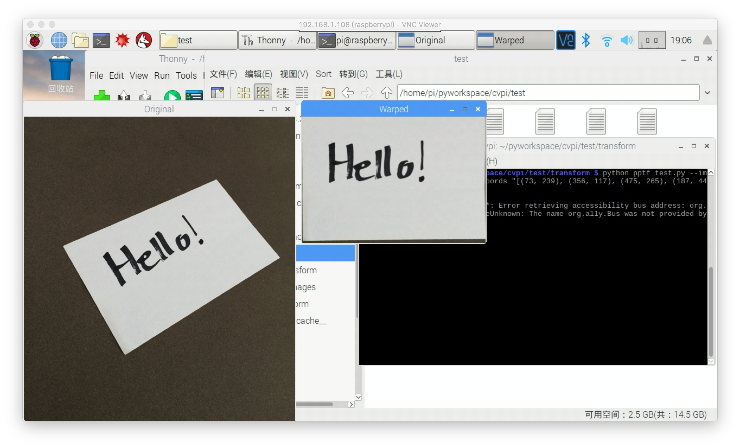Navigate up to the parent folder

pyautogui.click(x=386, y=93)
